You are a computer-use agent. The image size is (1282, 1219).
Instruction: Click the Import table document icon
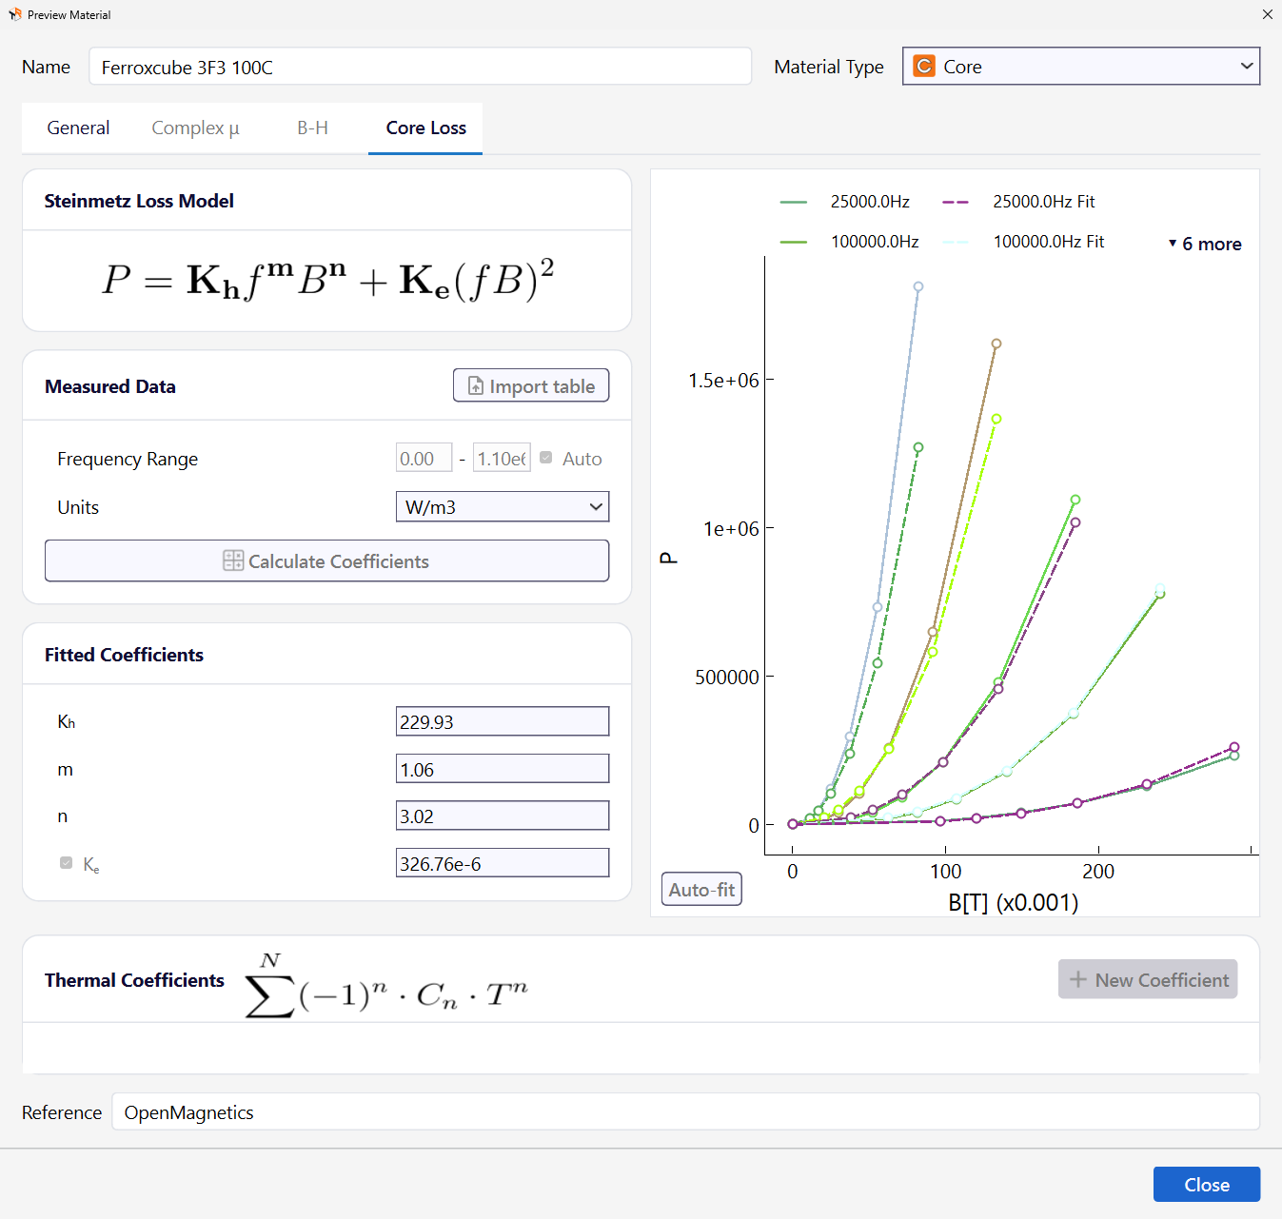(x=476, y=386)
